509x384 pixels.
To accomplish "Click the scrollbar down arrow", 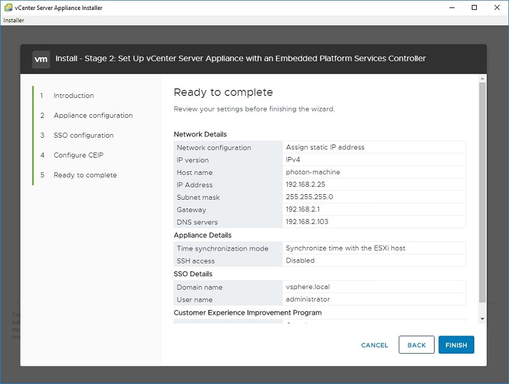I will point(482,319).
